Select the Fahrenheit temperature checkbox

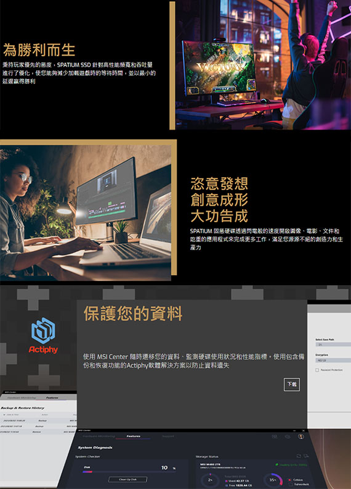tap(289, 484)
